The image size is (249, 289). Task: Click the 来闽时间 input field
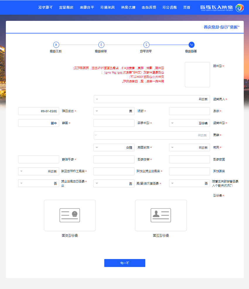click(x=190, y=171)
